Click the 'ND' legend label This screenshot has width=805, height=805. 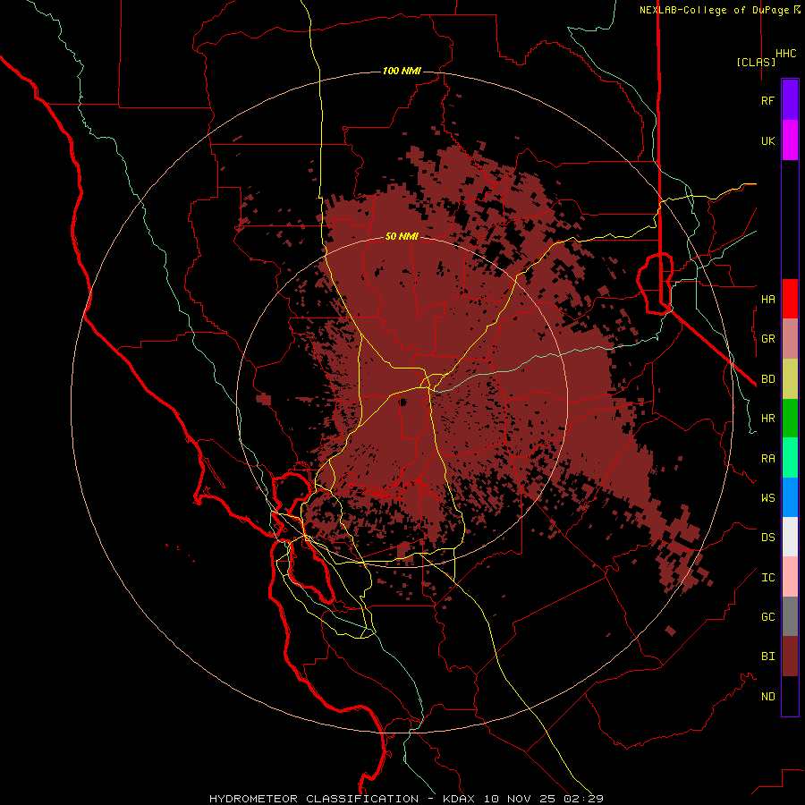click(x=767, y=696)
